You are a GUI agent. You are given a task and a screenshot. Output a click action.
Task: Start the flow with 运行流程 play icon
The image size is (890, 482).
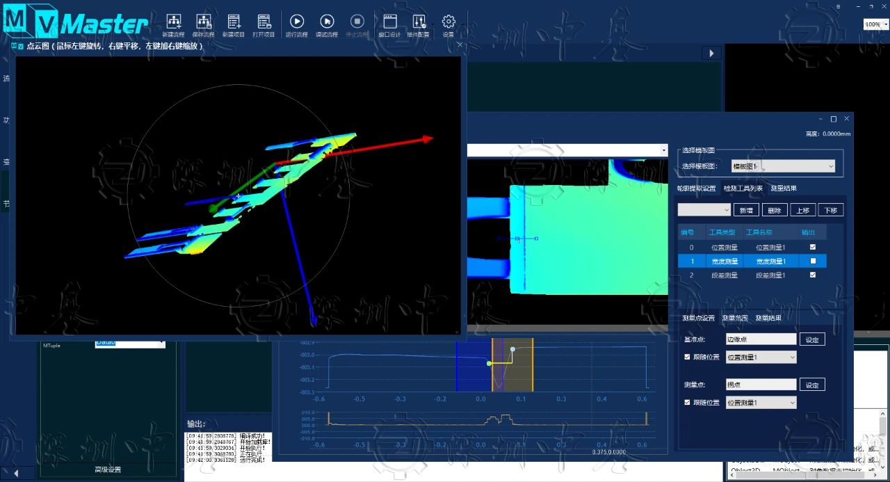click(x=297, y=22)
